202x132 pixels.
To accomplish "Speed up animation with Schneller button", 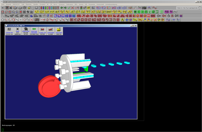I will pyautogui.click(x=42, y=31).
